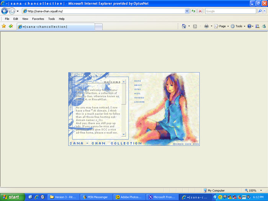Follow the LINKAGE link on the webpage

(x=139, y=102)
